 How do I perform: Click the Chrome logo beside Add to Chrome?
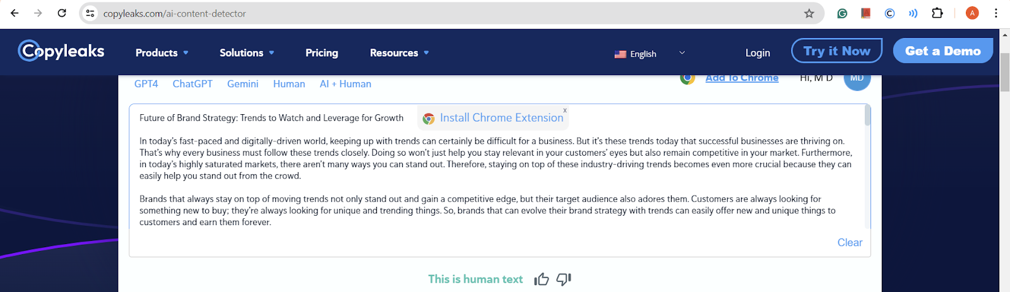687,78
